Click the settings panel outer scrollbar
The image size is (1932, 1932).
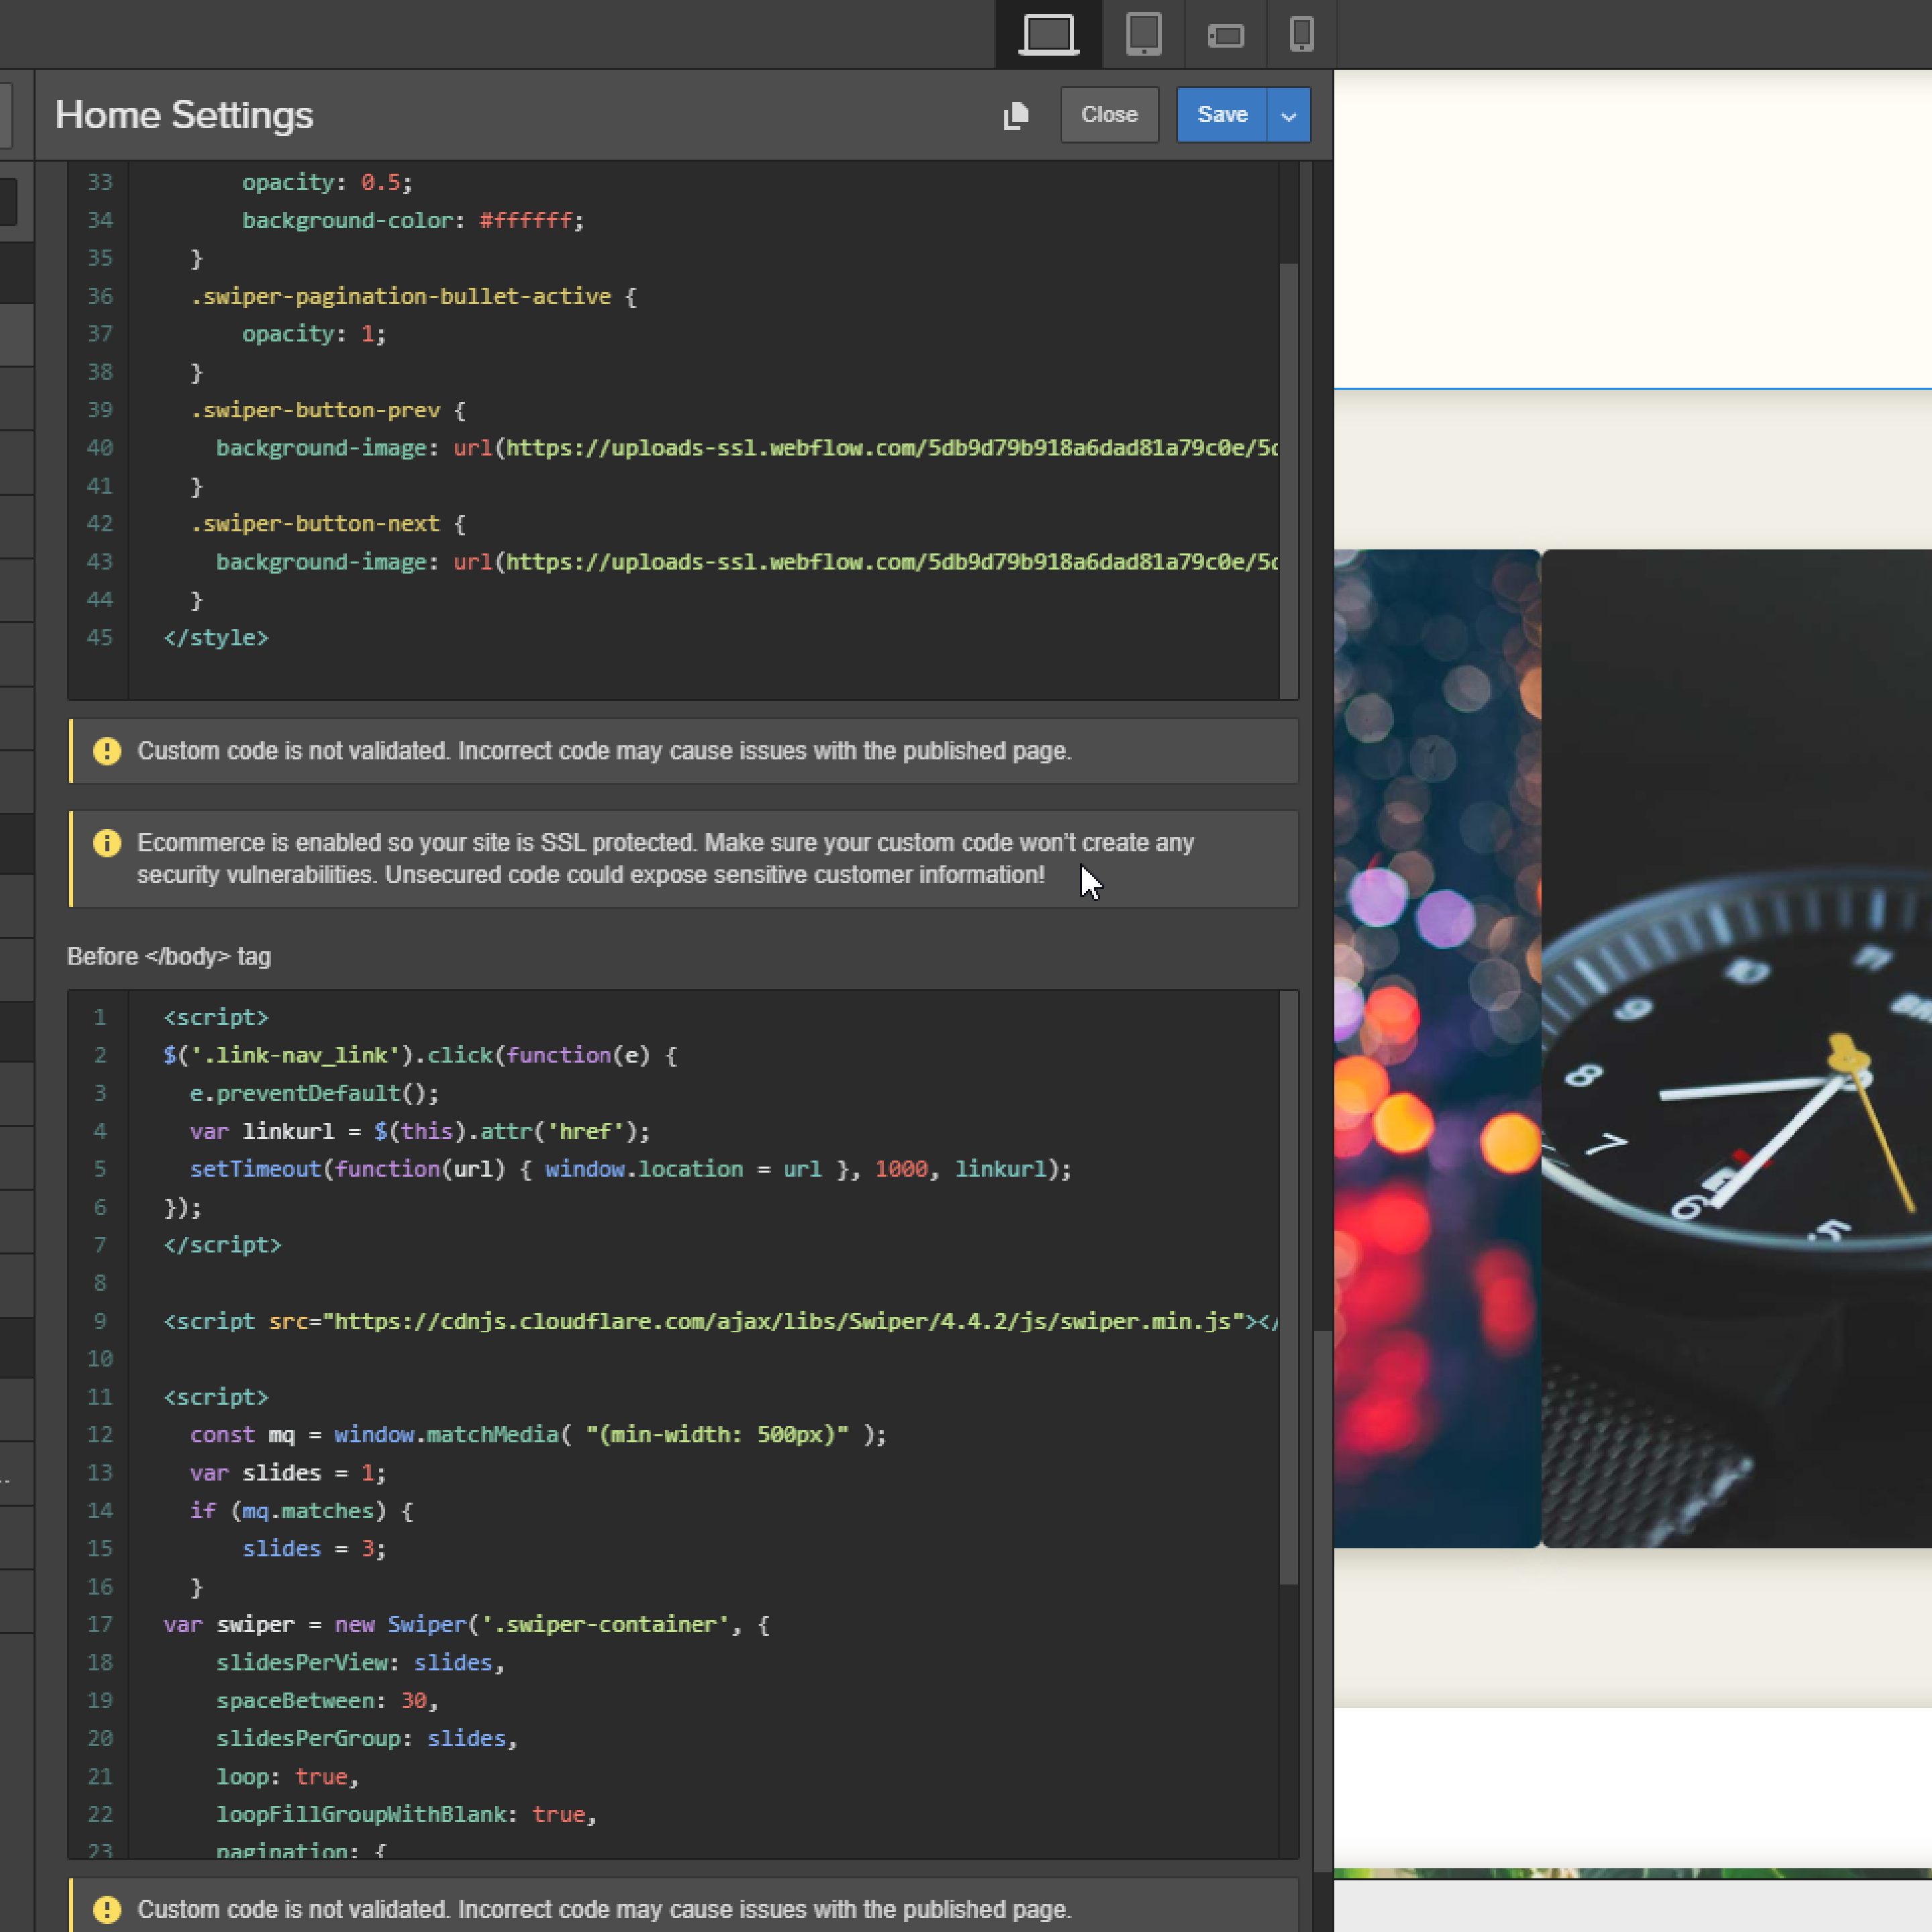click(1322, 1600)
